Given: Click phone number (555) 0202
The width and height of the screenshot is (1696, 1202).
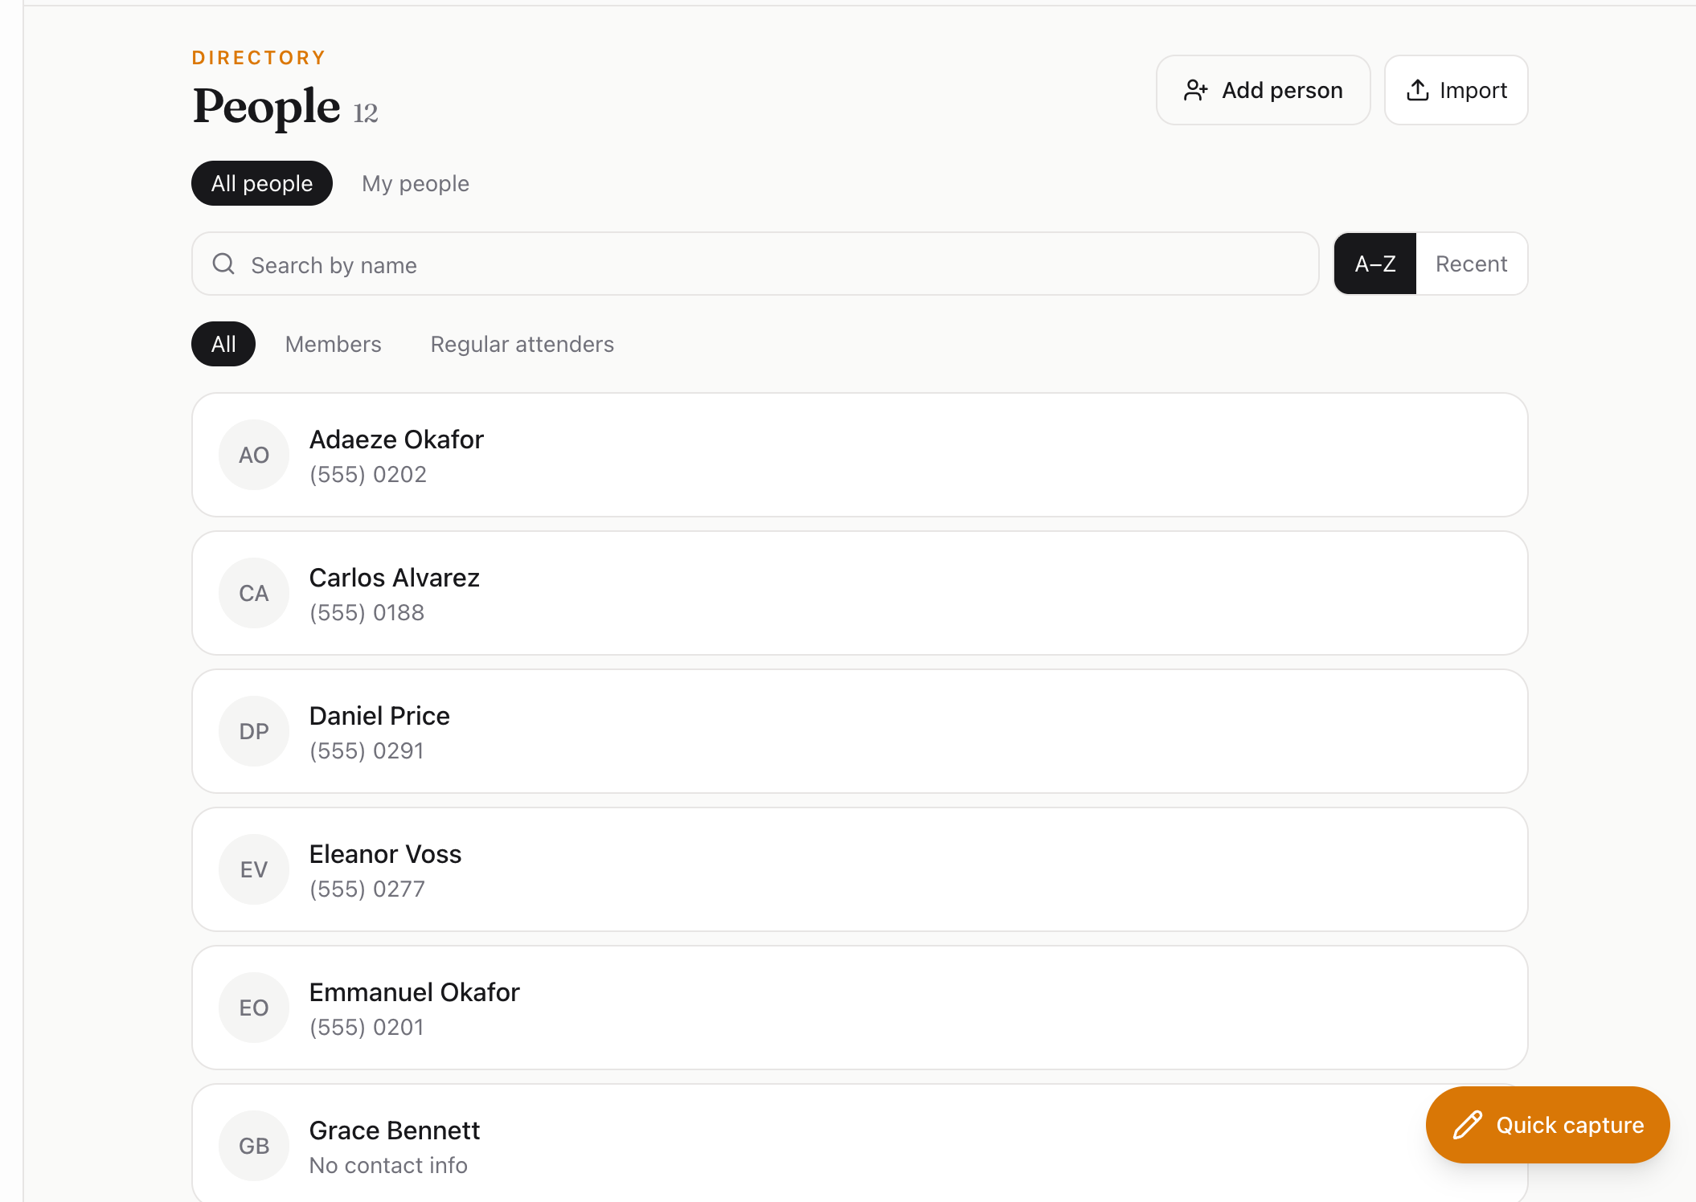Looking at the screenshot, I should [x=368, y=475].
